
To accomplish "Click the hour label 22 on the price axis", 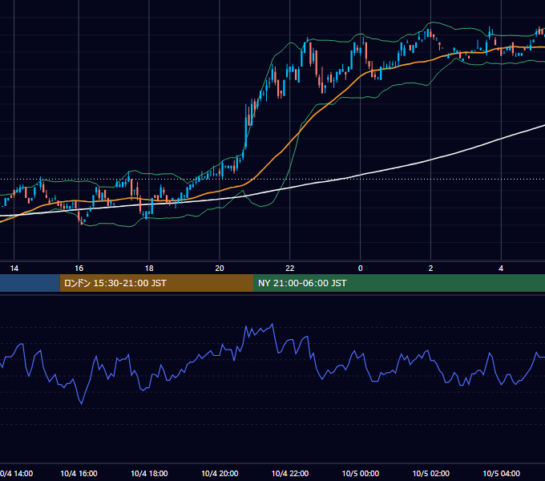I will pos(290,269).
